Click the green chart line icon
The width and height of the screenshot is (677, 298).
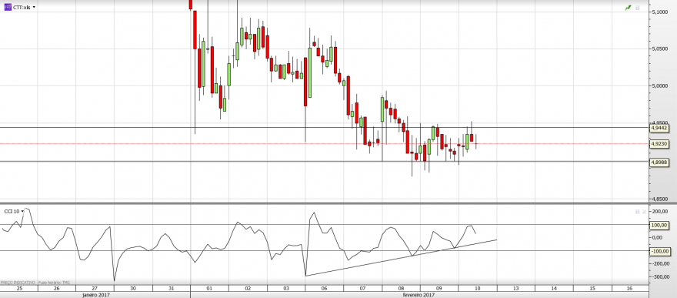coord(628,8)
